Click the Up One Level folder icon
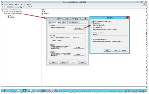The image size is (149, 94). point(8,7)
